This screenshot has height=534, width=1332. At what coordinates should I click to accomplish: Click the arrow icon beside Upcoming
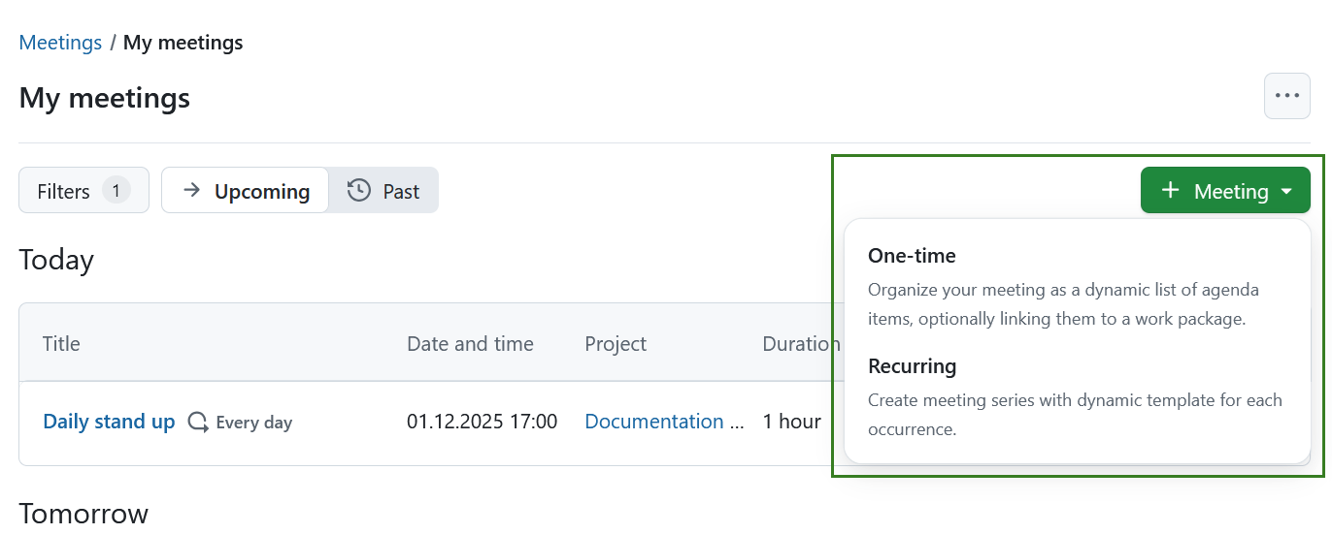192,191
